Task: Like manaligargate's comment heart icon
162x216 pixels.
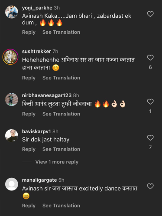Action: point(150,186)
